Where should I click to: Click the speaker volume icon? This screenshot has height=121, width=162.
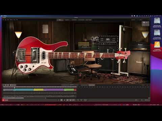tap(136, 100)
